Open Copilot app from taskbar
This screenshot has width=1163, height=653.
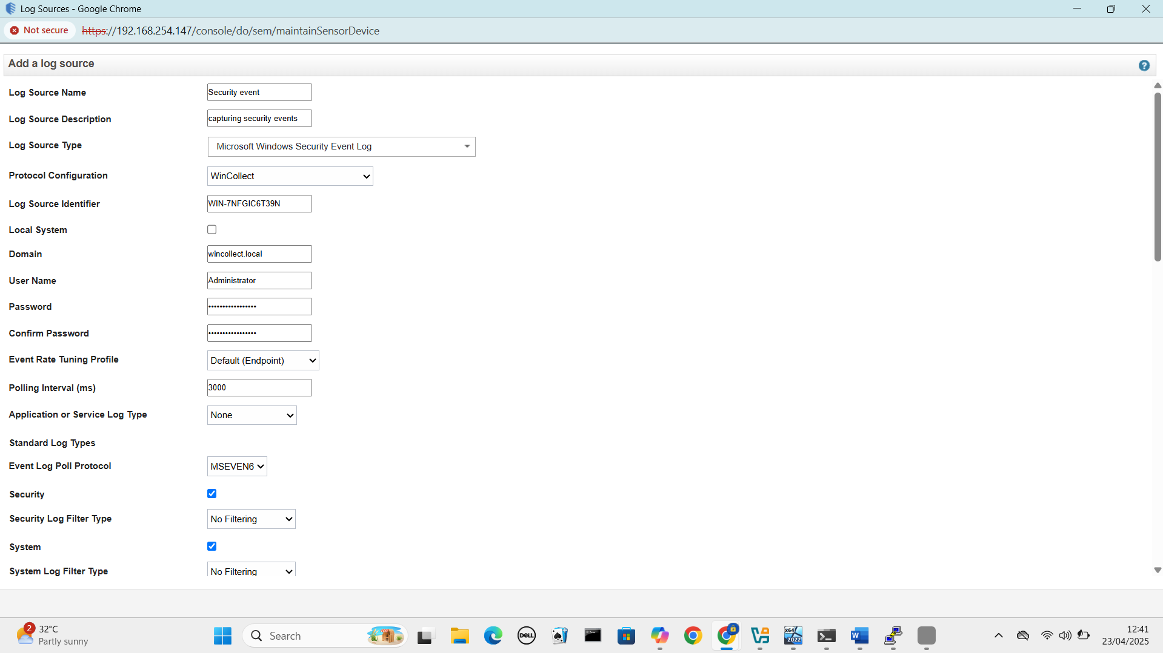659,635
